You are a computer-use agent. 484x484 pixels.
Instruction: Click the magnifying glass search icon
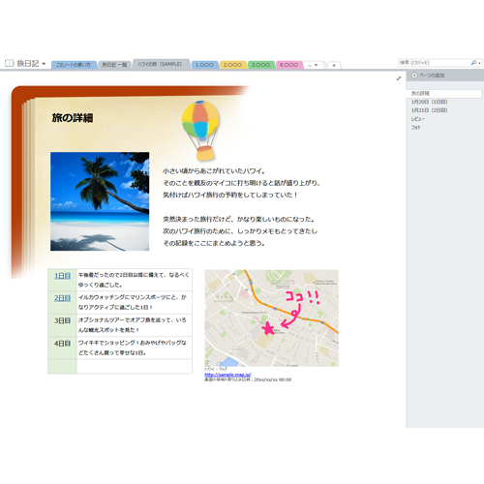473,63
